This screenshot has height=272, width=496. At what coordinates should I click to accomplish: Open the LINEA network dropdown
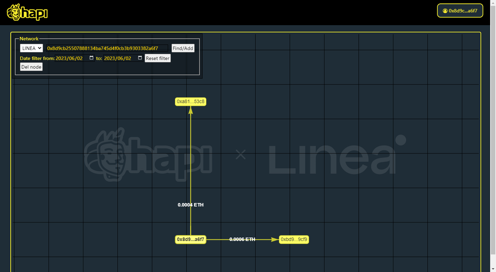tap(31, 48)
